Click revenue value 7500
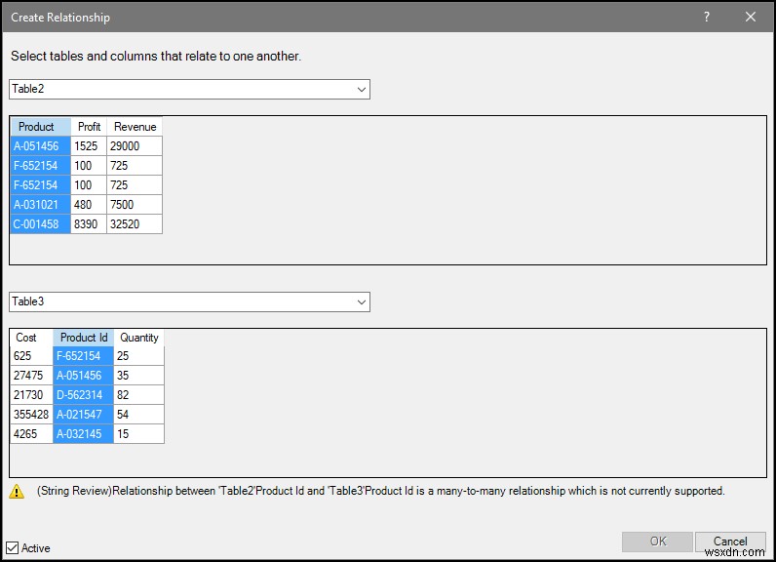776x562 pixels. coord(135,205)
